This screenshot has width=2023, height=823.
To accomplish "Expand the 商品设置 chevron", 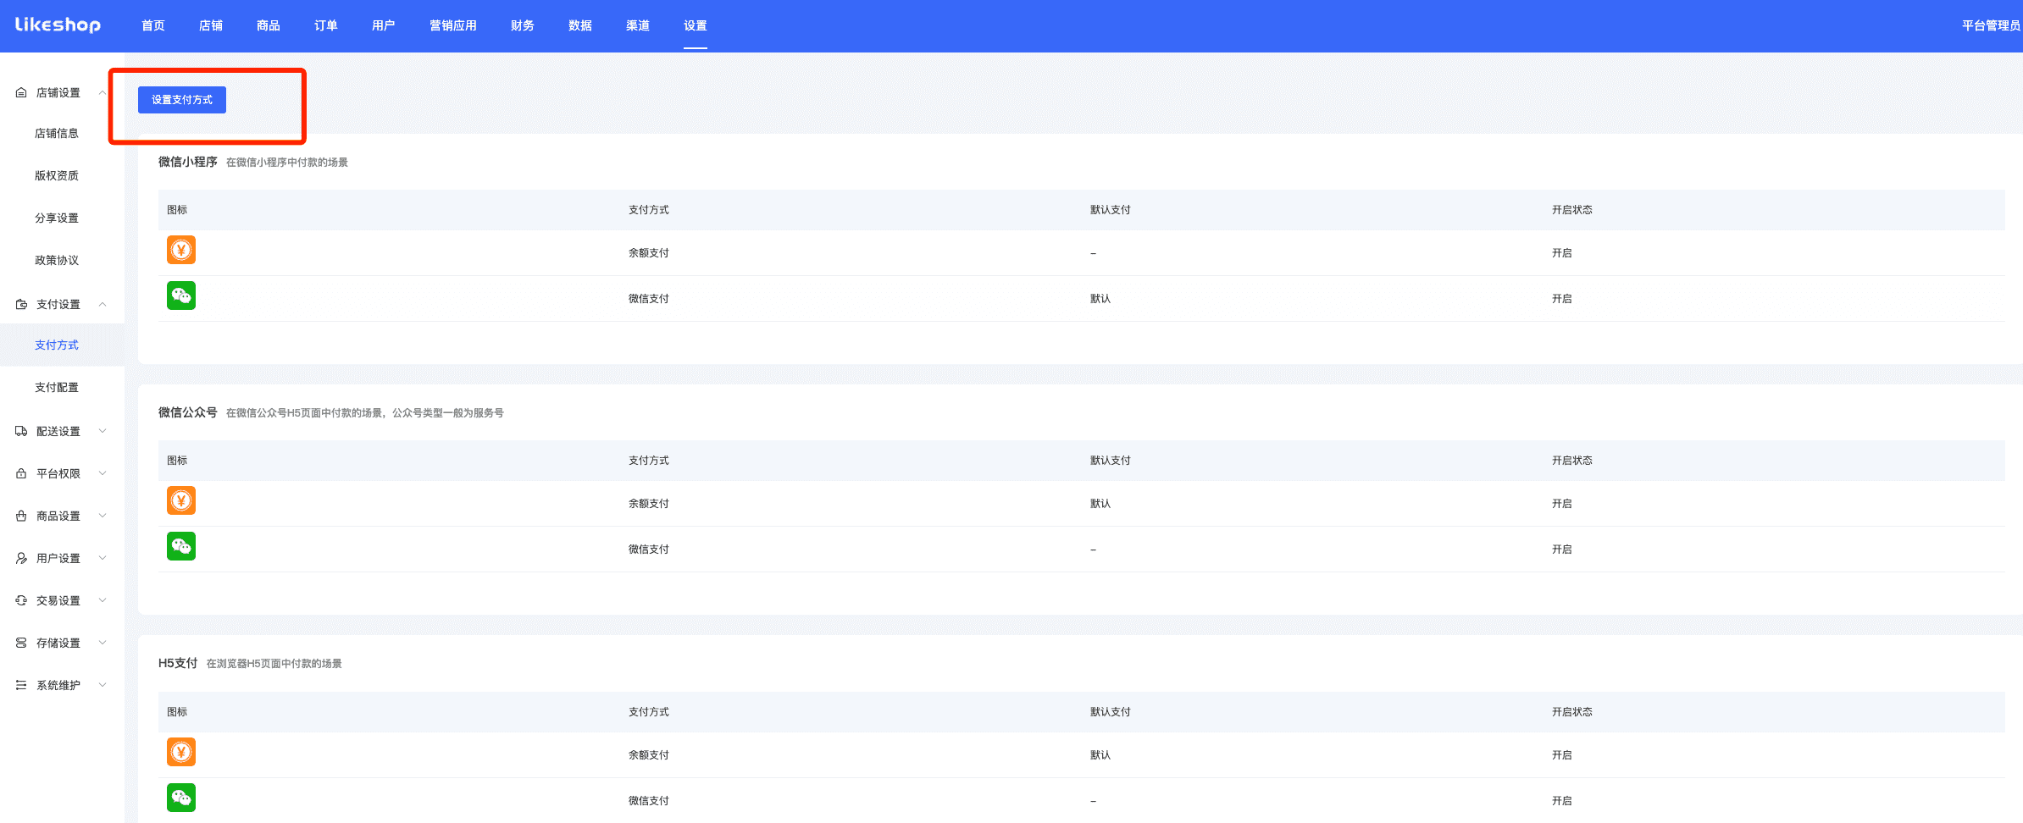I will click(x=103, y=516).
